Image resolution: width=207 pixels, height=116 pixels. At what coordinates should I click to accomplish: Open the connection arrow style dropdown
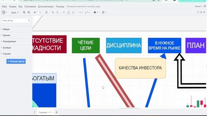(81, 12)
